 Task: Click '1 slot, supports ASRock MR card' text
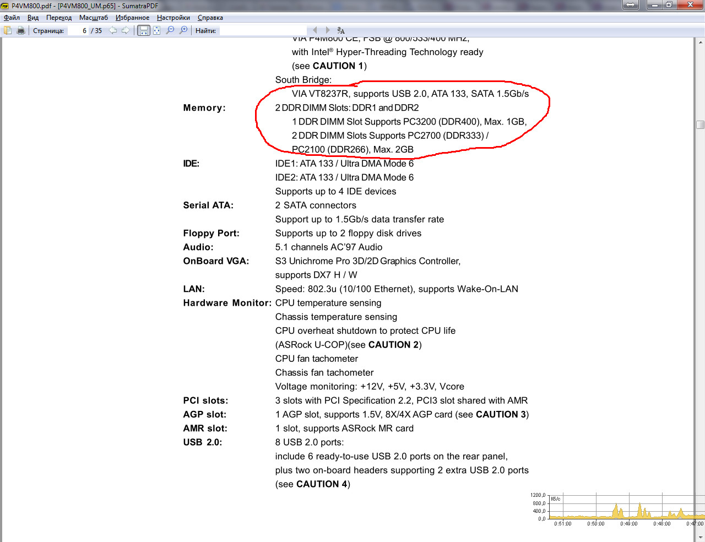coord(344,429)
